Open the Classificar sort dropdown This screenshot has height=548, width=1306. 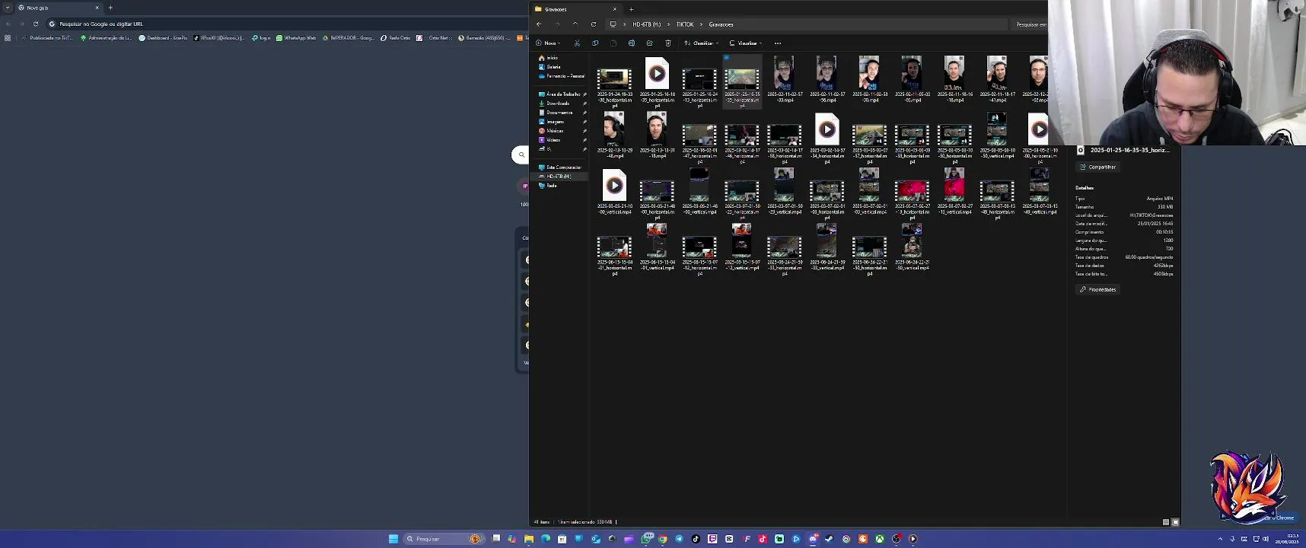[701, 43]
